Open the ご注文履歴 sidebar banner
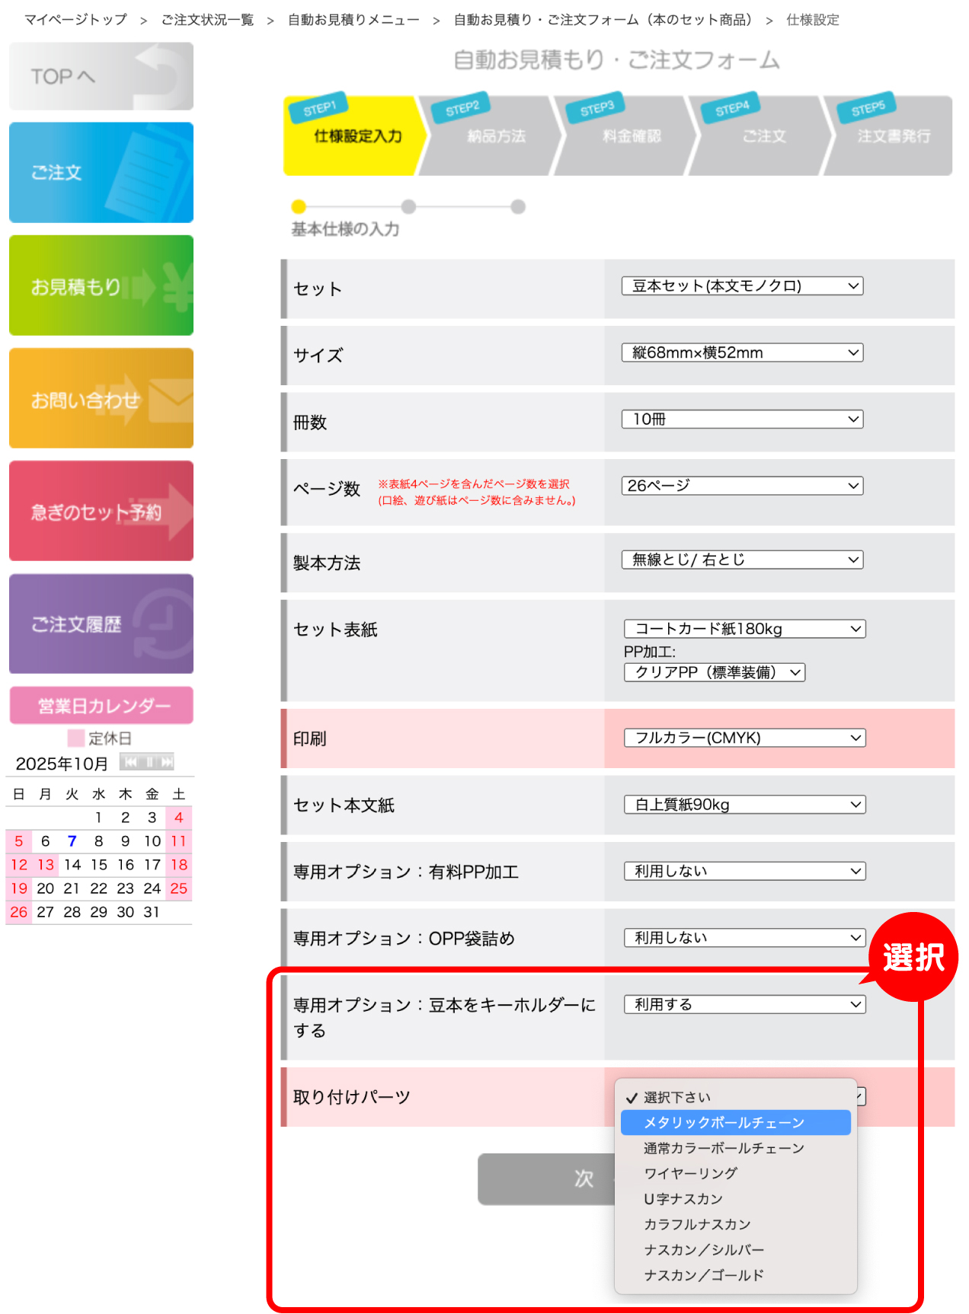The image size is (969, 1314). coord(101,624)
